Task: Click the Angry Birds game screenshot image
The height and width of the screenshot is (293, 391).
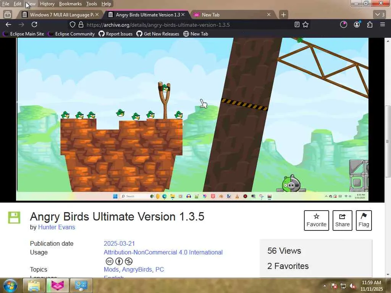Action: point(192,119)
